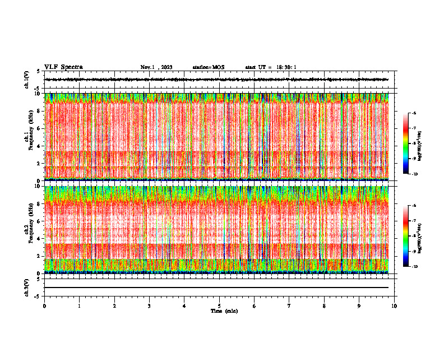This screenshot has width=444, height=343.
Task: Click the time axis tick label '8'
Action: pos(324,306)
